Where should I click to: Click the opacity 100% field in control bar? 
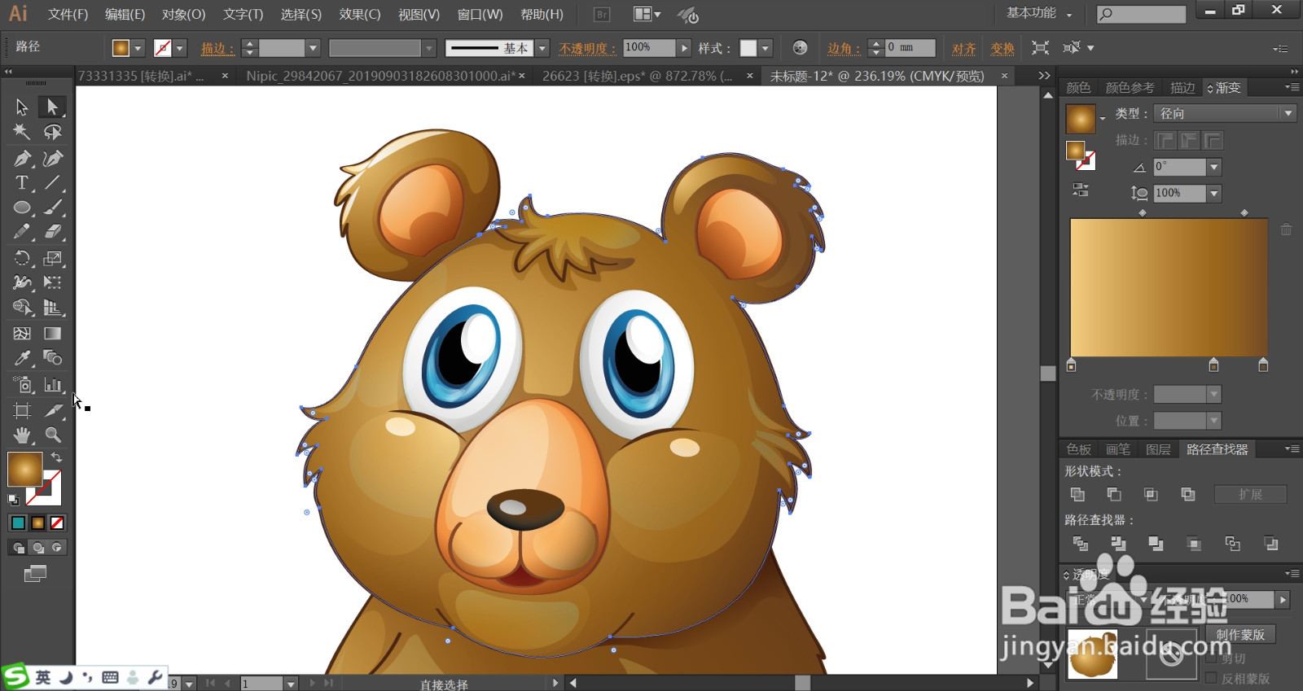[649, 48]
